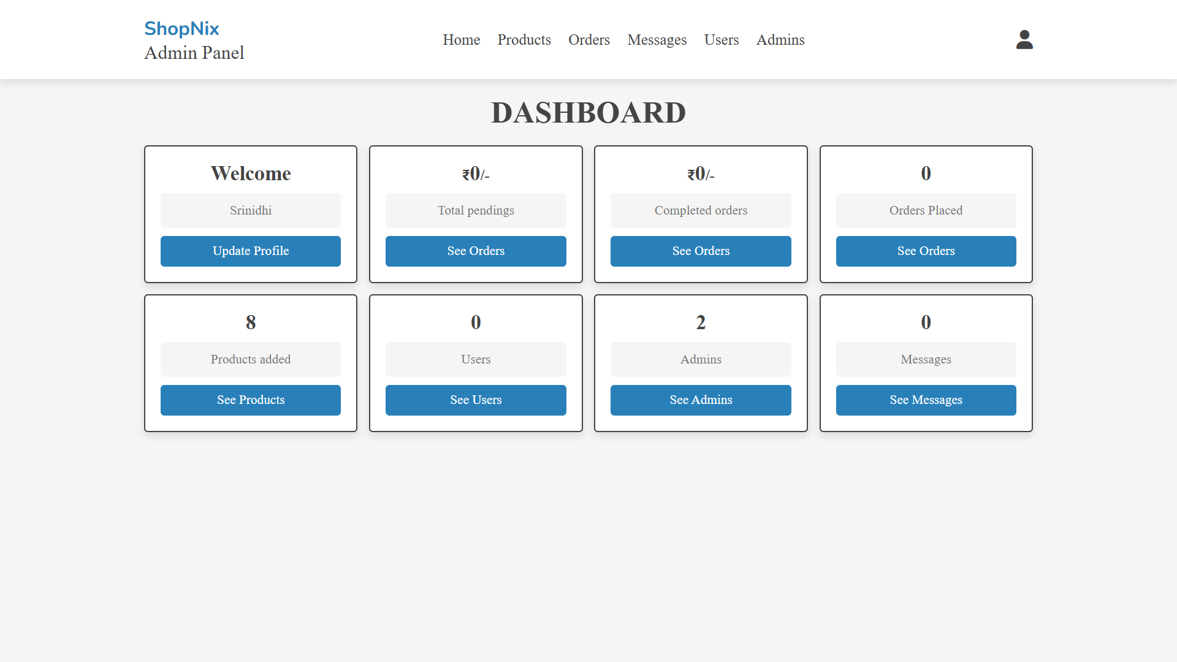Click the Srinidhi name field
Viewport: 1177px width, 662px height.
251,211
